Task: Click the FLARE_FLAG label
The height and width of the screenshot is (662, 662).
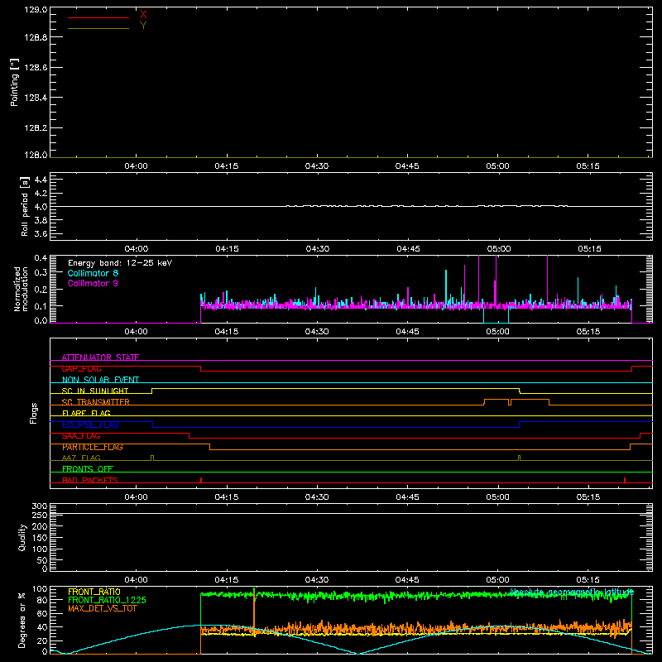Action: pos(86,413)
